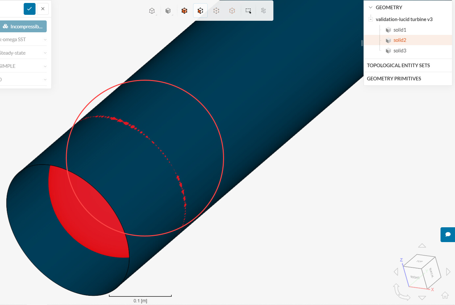455x305 pixels.
Task: Collapse the validation-lucid turbine v3 tree node
Action: [x=371, y=19]
